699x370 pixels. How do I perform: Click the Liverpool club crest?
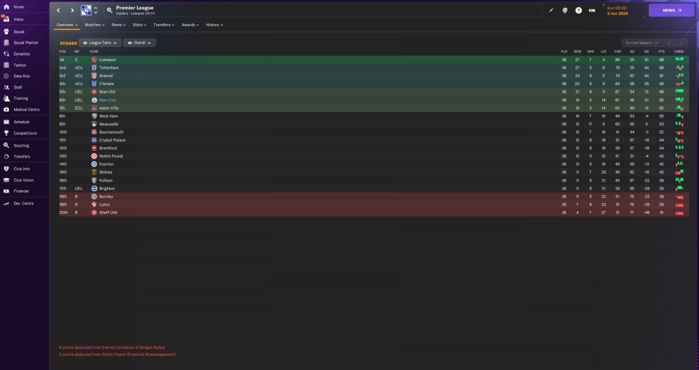[x=94, y=59]
